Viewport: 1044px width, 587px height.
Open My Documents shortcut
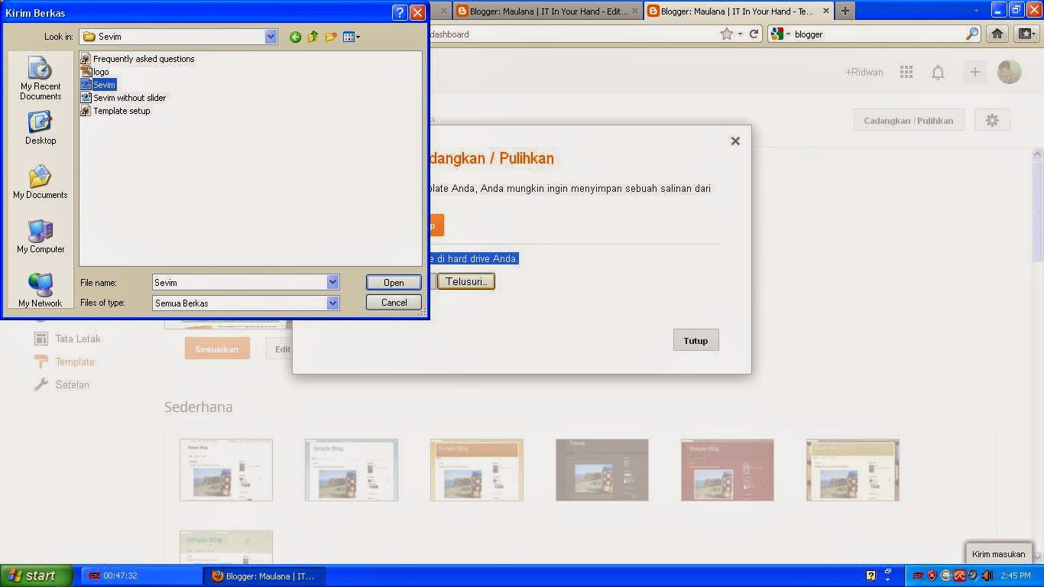[41, 183]
